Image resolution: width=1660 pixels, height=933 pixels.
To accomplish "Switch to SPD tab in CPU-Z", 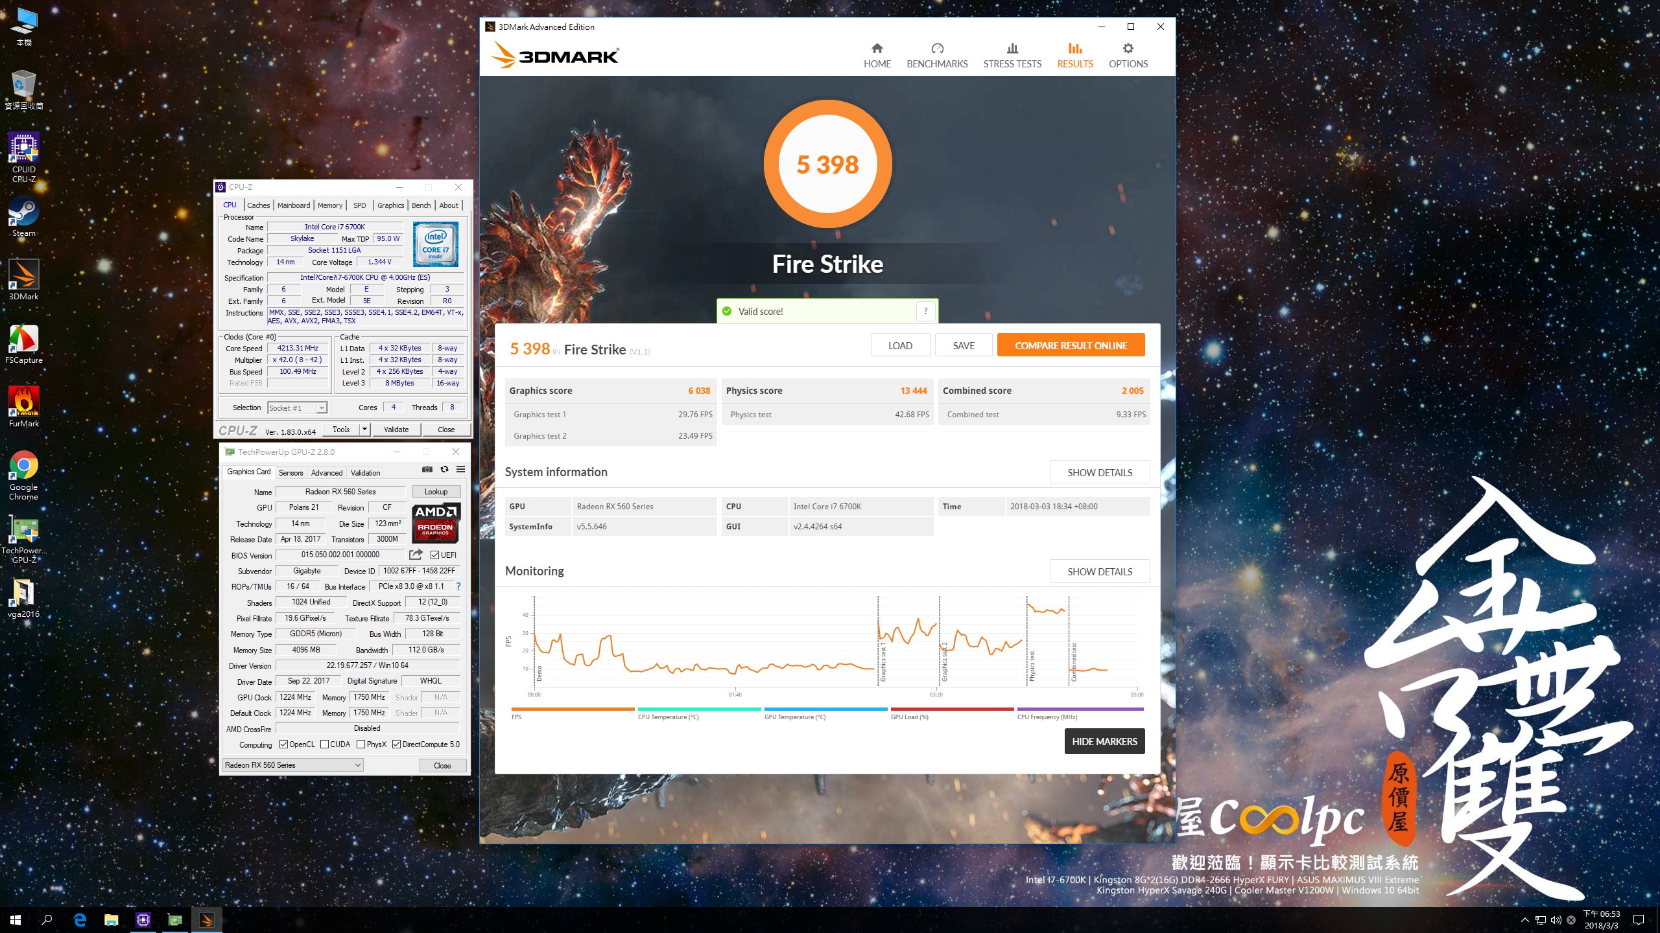I will (359, 205).
